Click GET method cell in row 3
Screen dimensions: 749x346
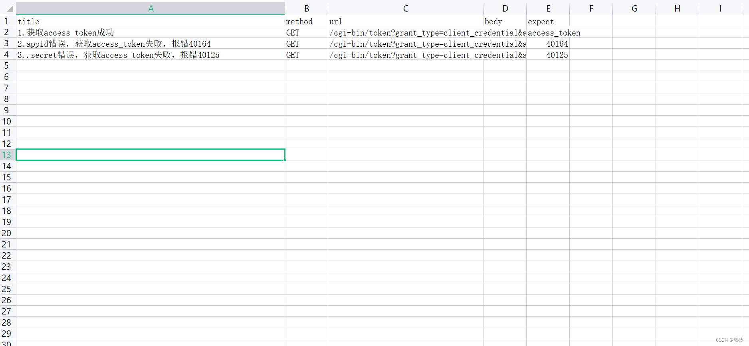coord(306,43)
